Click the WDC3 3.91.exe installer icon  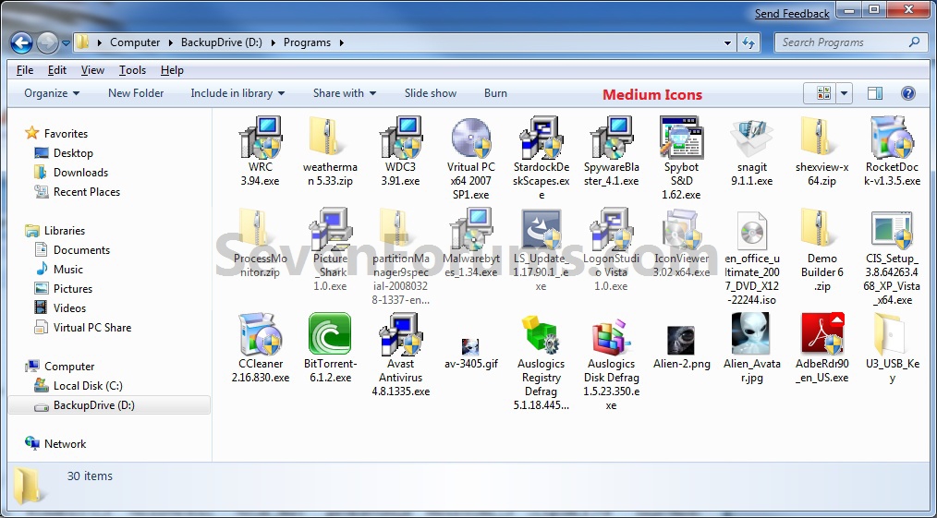pos(401,138)
